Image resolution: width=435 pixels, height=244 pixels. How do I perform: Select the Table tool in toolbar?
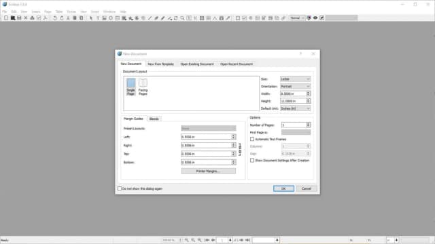tap(118, 18)
